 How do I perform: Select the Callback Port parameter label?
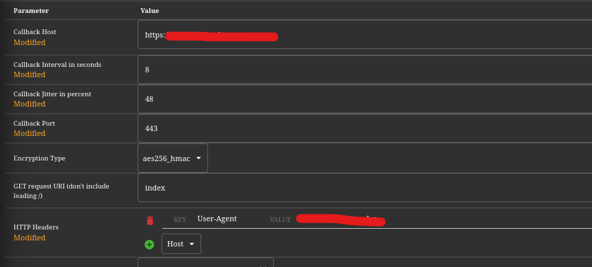tap(34, 124)
